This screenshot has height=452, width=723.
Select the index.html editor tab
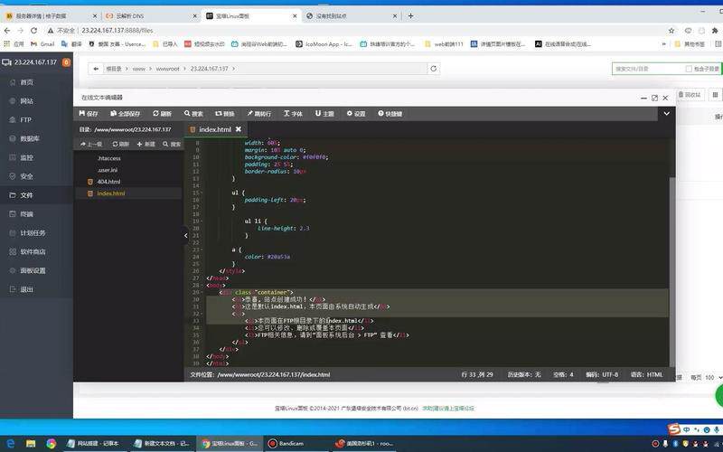point(215,129)
